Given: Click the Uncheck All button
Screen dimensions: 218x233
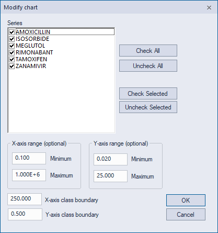Looking at the screenshot, I should point(148,66).
